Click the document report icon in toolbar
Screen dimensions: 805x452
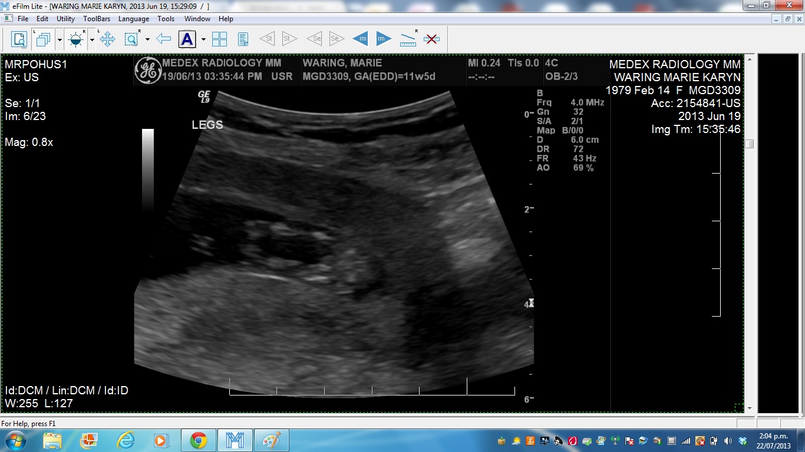[x=242, y=39]
